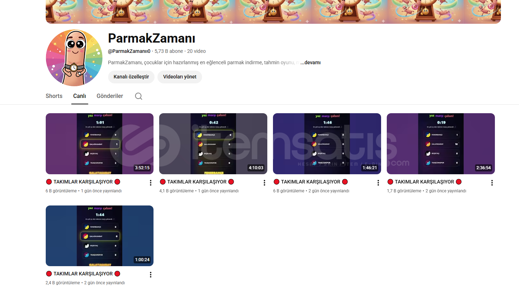519x291 pixels.
Task: Open options menu for the 3:52:15 video
Action: pos(151,183)
